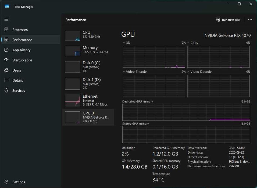Switch to the Performance tab
Screen dimensions: 257x188
coord(22,40)
